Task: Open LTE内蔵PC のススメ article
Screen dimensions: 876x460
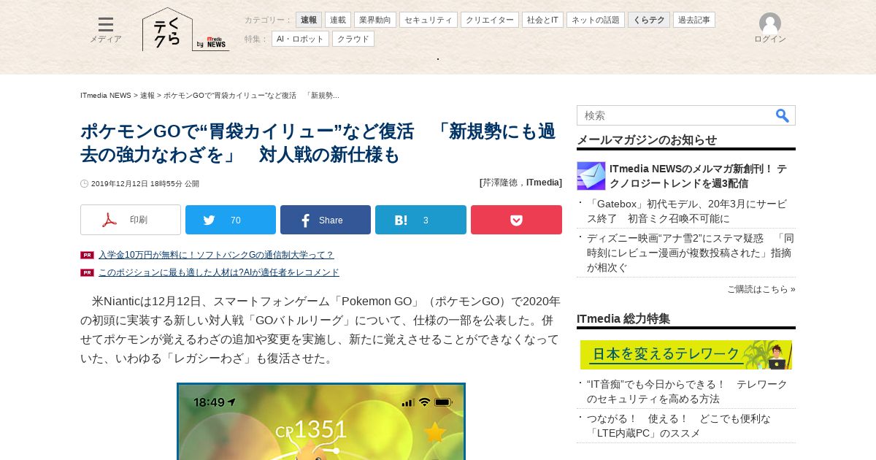Action: (x=679, y=426)
